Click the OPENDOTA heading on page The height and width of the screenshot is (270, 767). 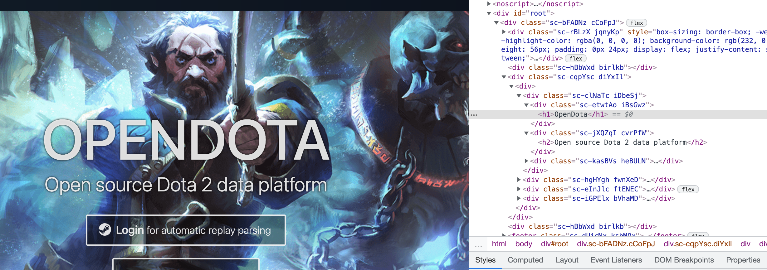pos(187,140)
